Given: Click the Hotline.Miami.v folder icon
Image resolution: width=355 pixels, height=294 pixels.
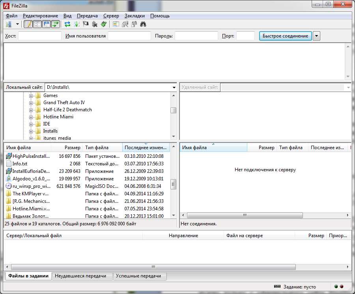Looking at the screenshot, I should pyautogui.click(x=9, y=208).
